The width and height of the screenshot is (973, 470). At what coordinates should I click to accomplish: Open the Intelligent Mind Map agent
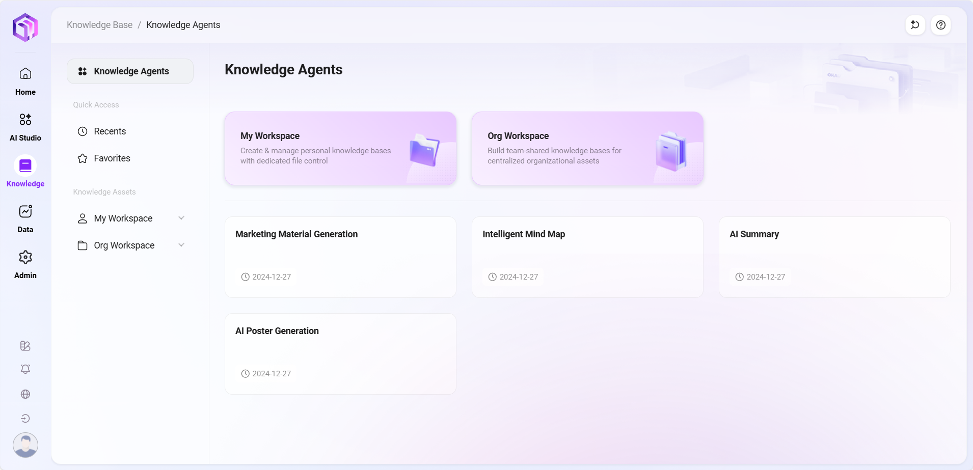coord(587,257)
